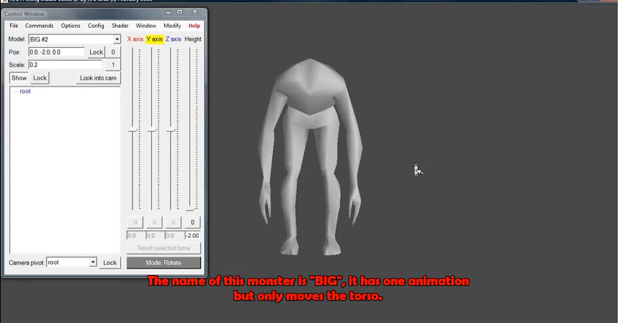This screenshot has width=619, height=323.
Task: Open the Camera pivot dropdown
Action: click(x=93, y=262)
